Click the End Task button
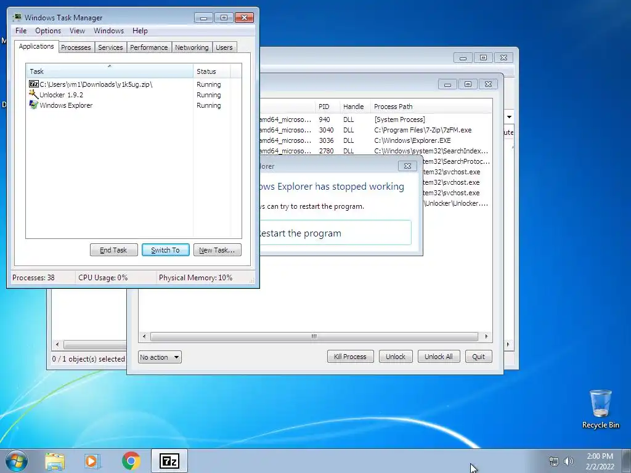Image resolution: width=631 pixels, height=473 pixels. 113,250
